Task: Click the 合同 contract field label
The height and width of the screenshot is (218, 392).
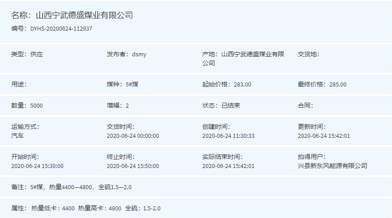Action: [305, 105]
